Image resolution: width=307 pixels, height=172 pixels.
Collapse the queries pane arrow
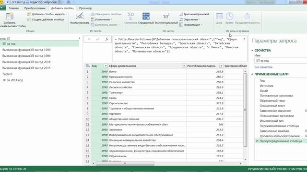(x=80, y=38)
